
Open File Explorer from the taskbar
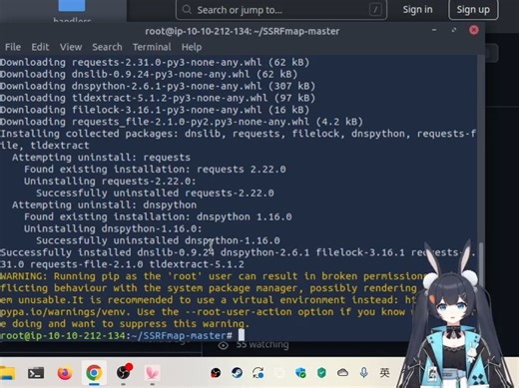click(7, 373)
